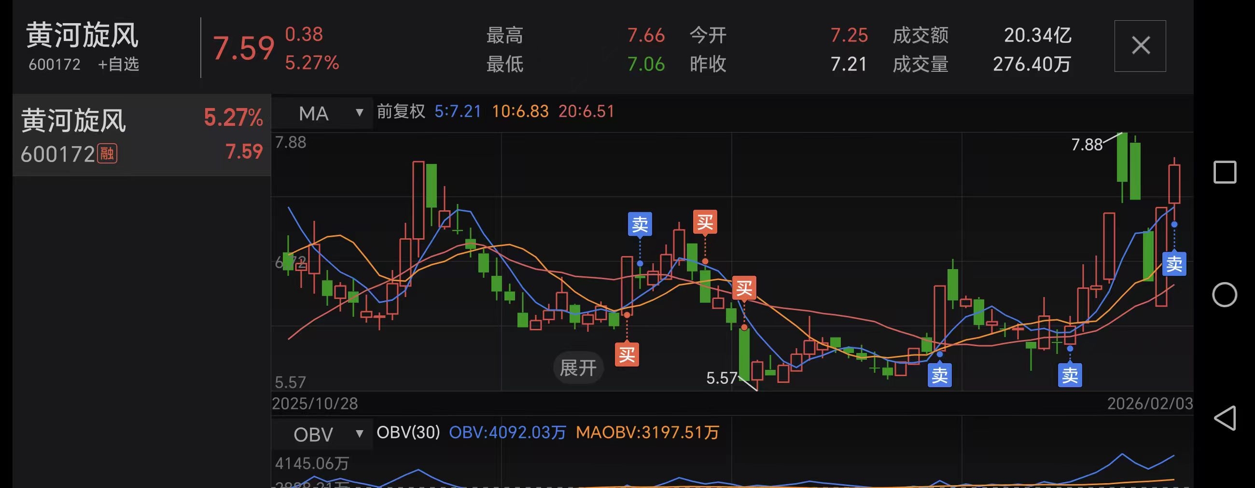The width and height of the screenshot is (1255, 488).
Task: Click the 20-day MA value 20:6.51
Action: (586, 111)
